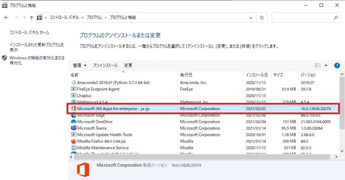345x180 pixels.
Task: Refresh the programs list
Action: [x=262, y=17]
